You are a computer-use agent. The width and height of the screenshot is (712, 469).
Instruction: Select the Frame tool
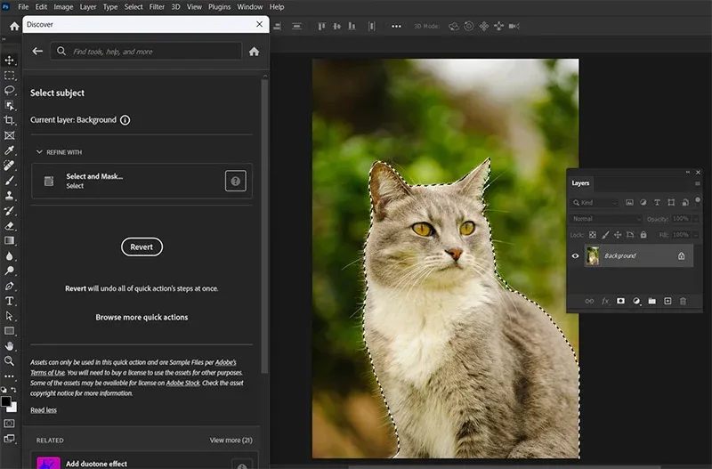click(x=9, y=135)
